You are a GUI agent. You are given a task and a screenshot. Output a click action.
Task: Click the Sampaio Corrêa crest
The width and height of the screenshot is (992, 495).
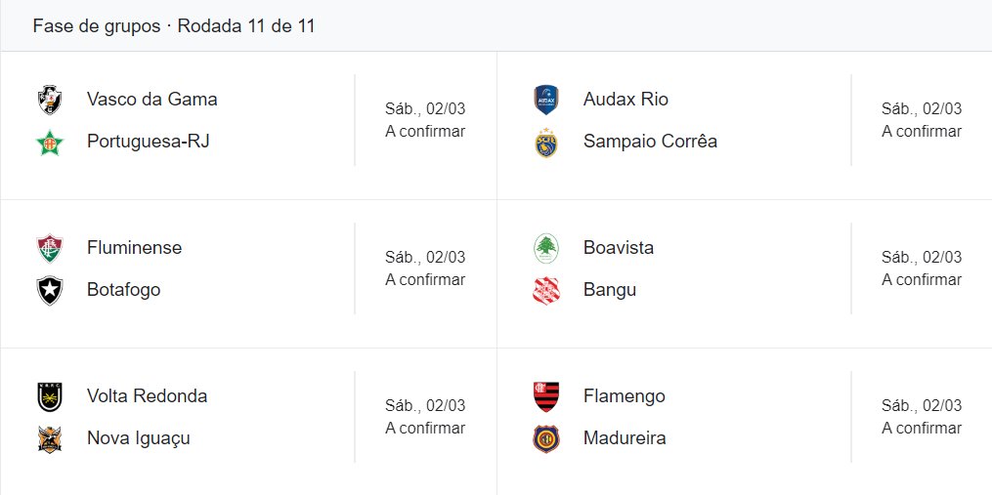coord(546,143)
